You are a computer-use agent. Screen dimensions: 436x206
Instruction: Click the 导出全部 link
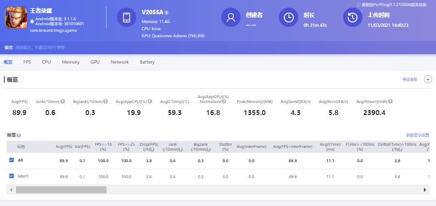tap(410, 79)
